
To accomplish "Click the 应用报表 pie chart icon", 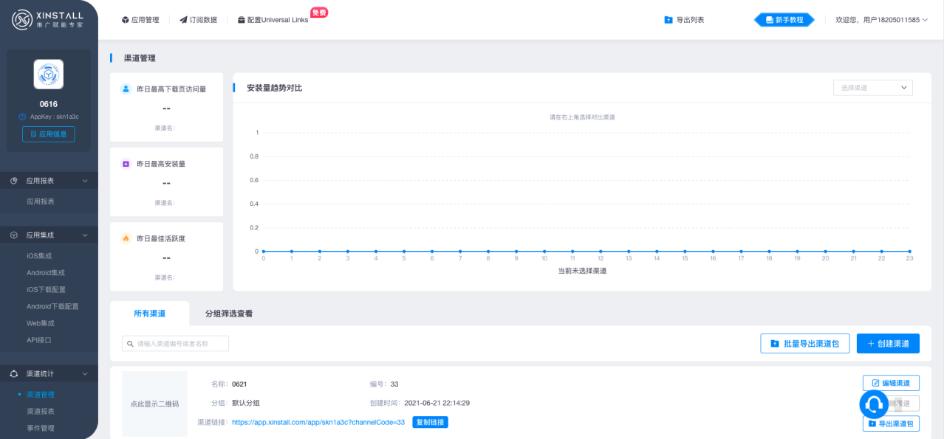I will point(14,180).
